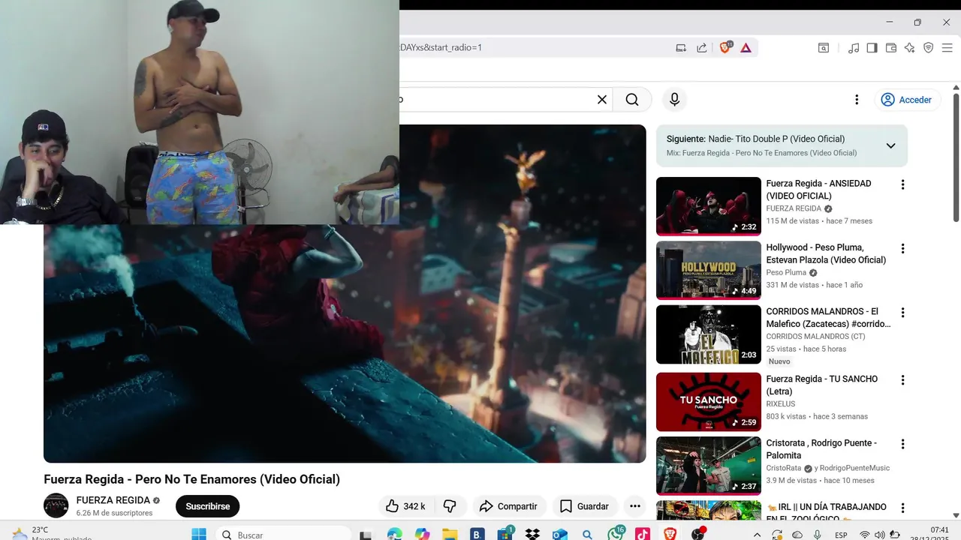Open Peso Pluma channel name link

786,273
